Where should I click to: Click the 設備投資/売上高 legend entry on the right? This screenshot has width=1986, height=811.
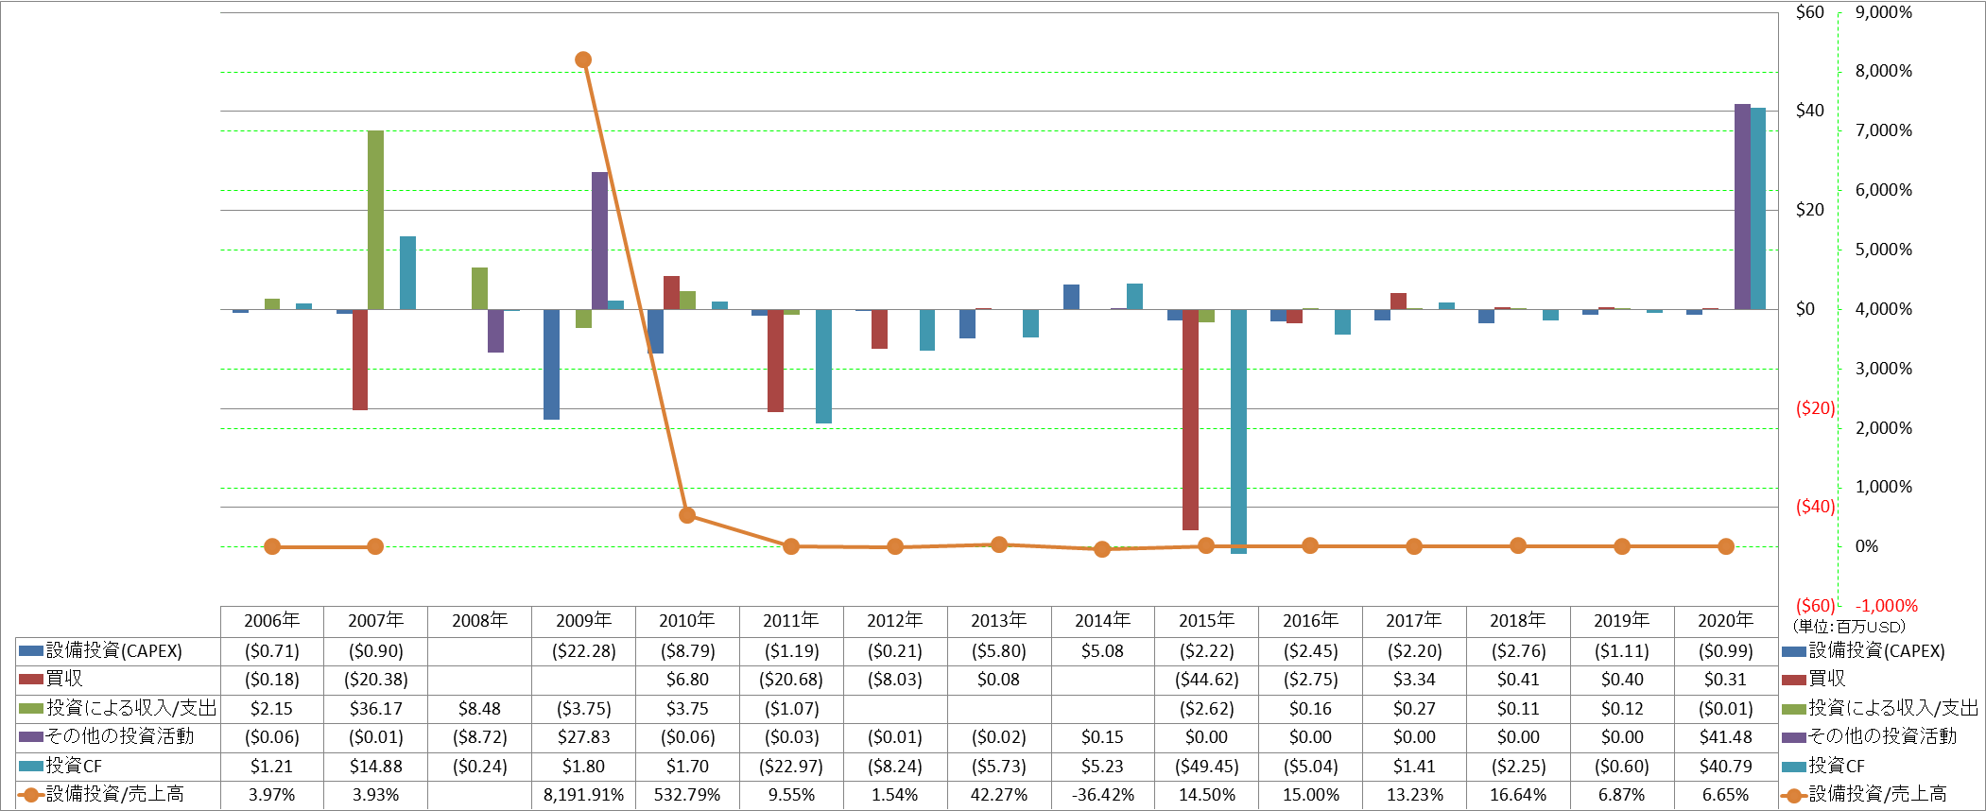[x=1864, y=795]
